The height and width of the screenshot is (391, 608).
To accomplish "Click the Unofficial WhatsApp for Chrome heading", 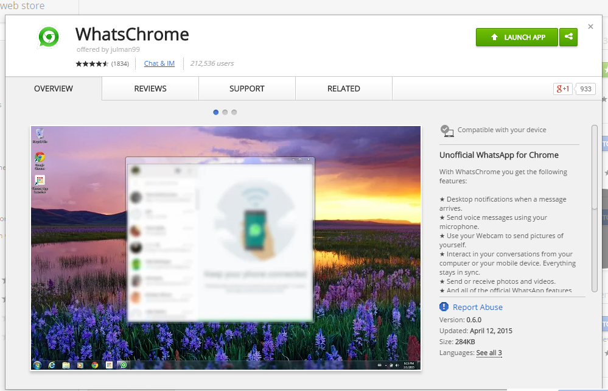I will click(499, 155).
